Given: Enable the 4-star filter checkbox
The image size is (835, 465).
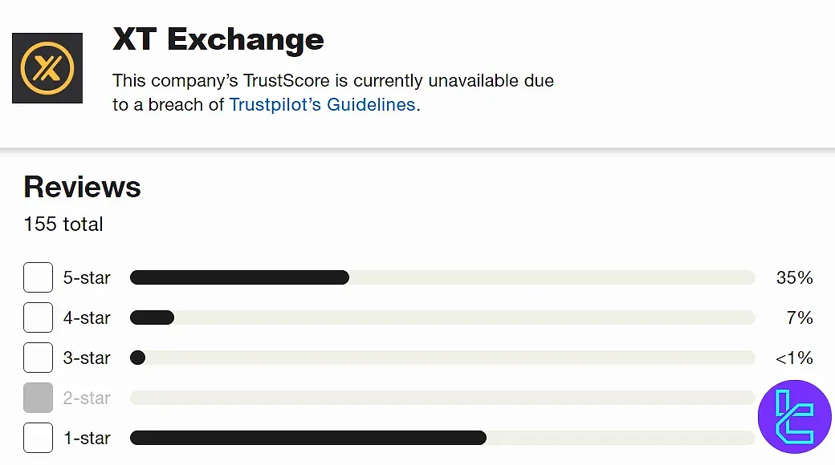Looking at the screenshot, I should point(38,317).
